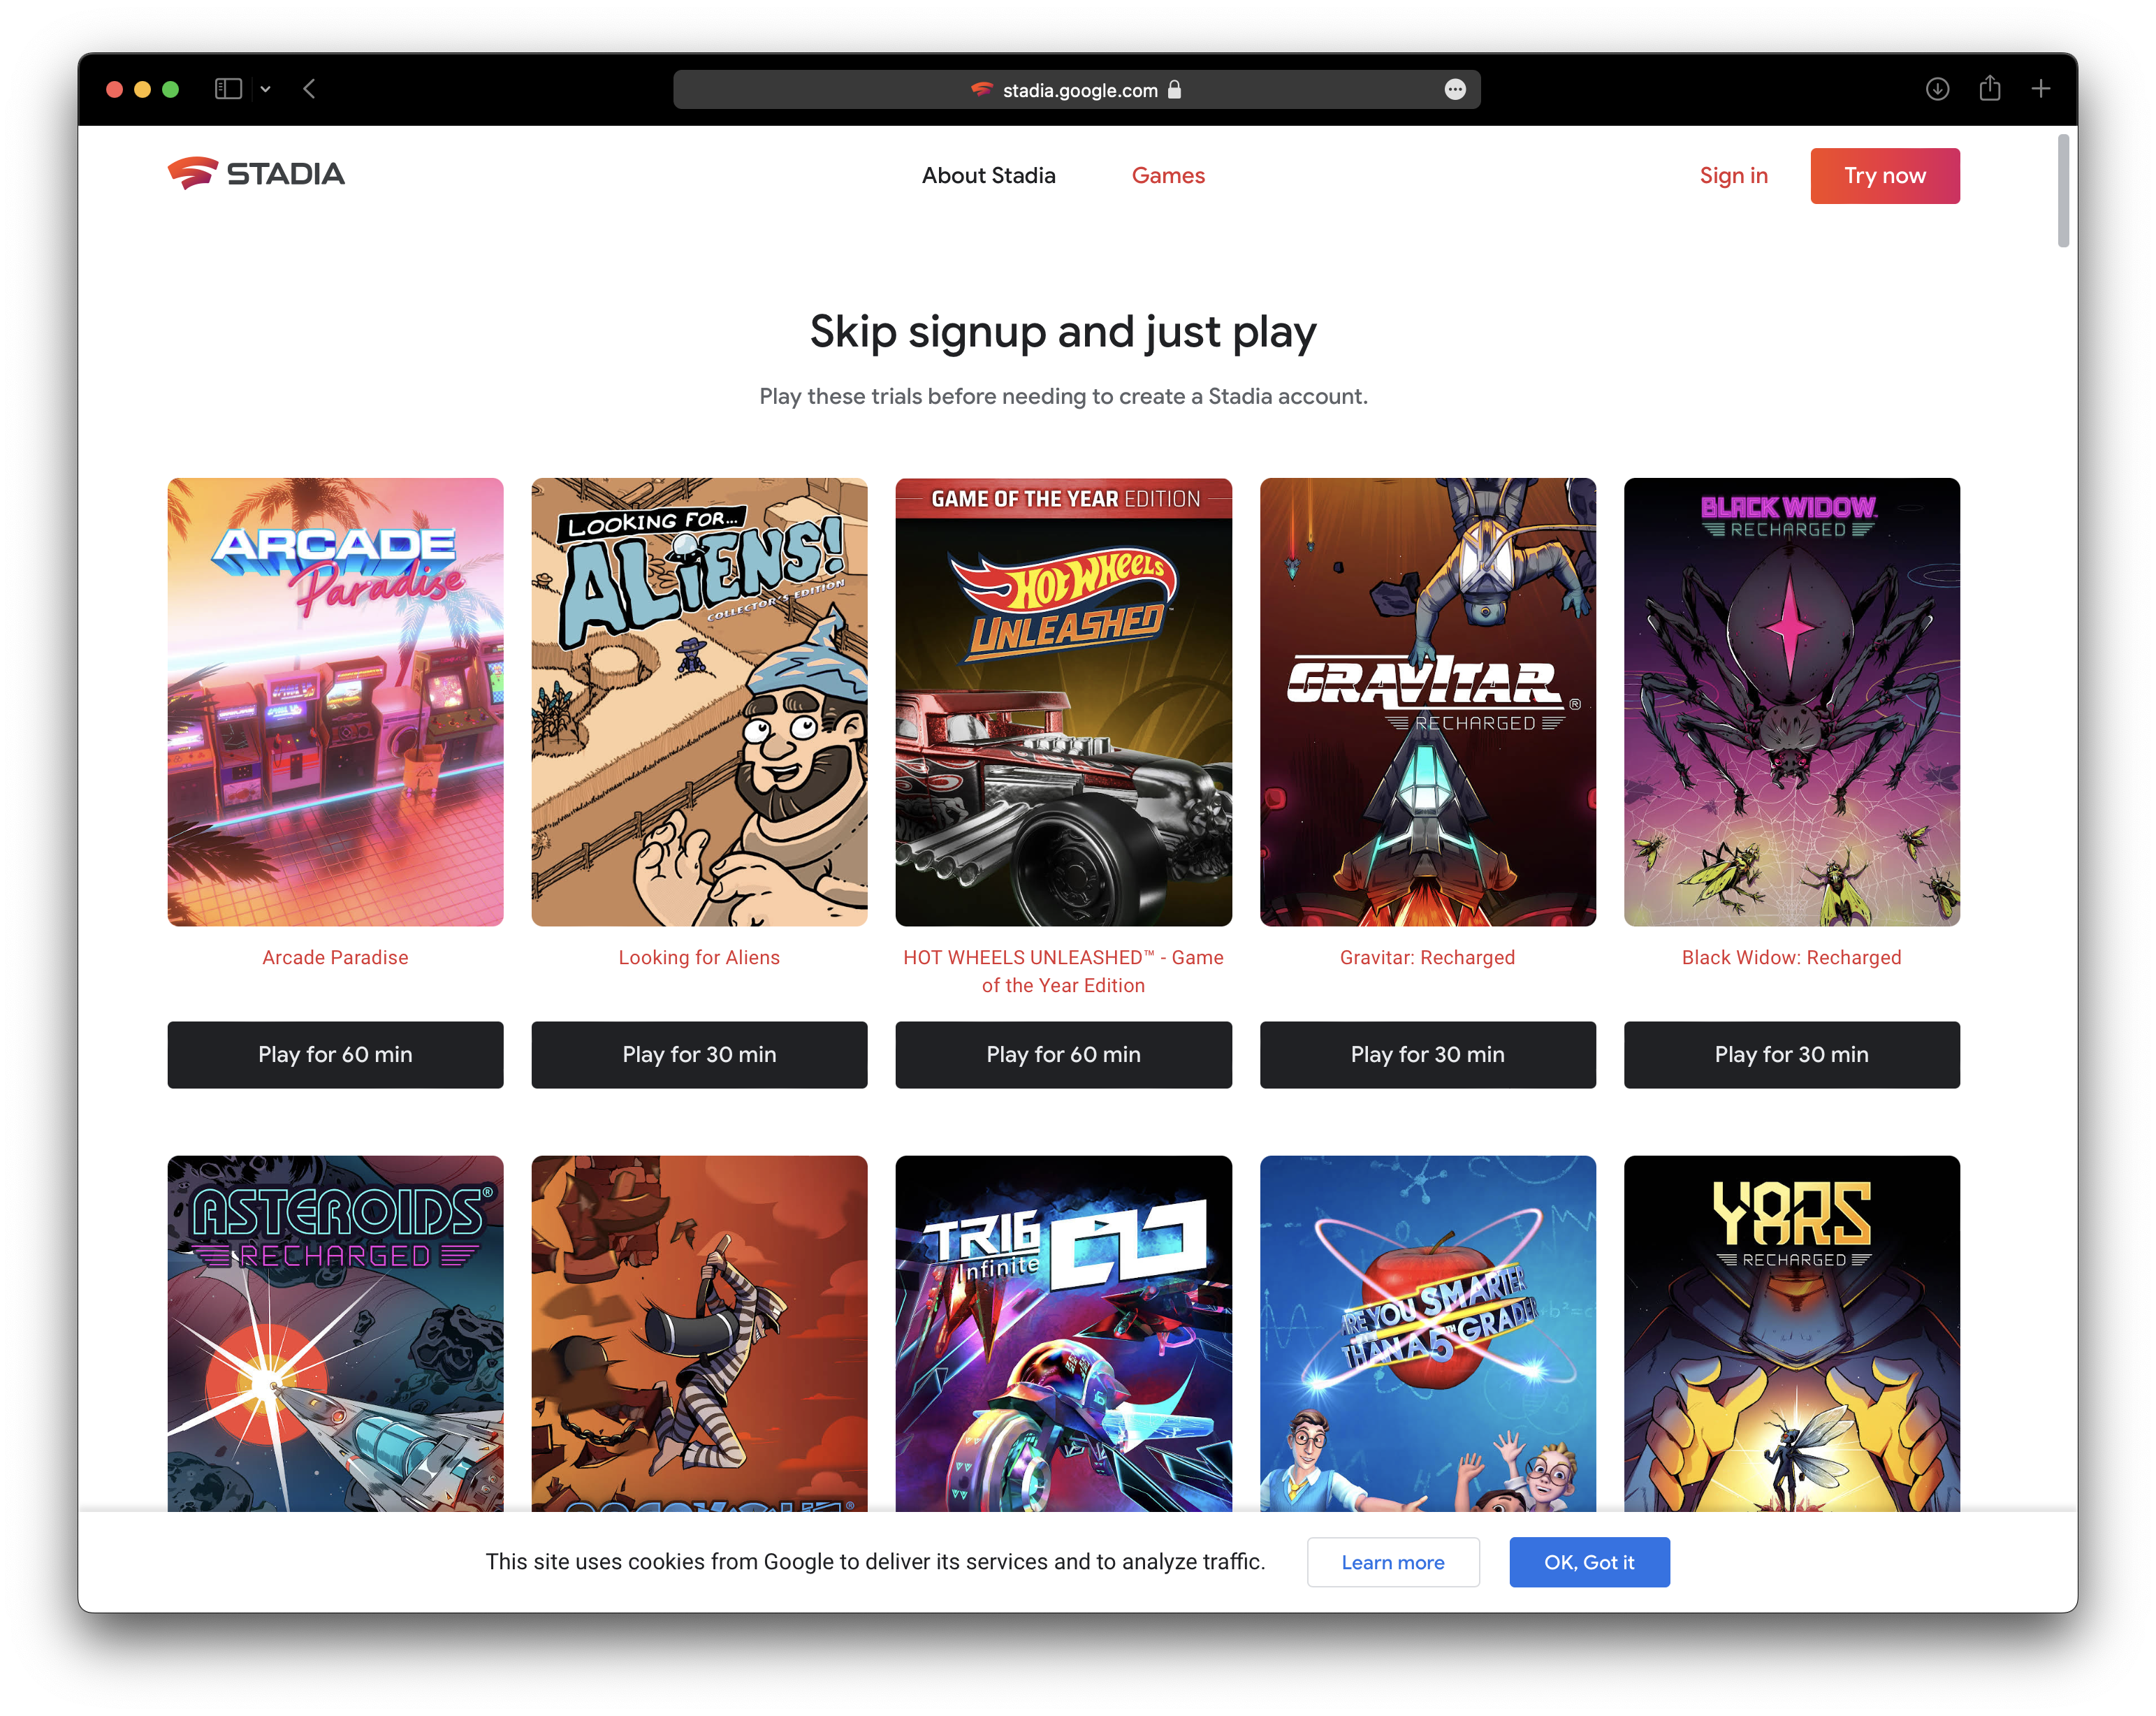
Task: Select the Games navigation tab
Action: 1168,176
